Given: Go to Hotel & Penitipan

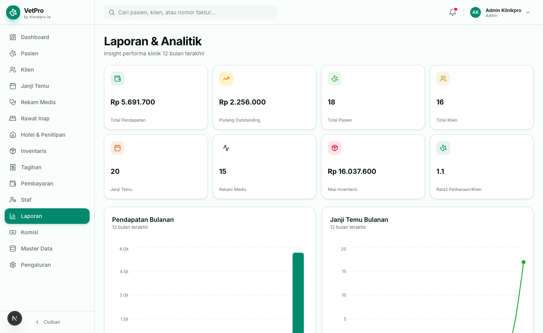Looking at the screenshot, I should (x=47, y=135).
